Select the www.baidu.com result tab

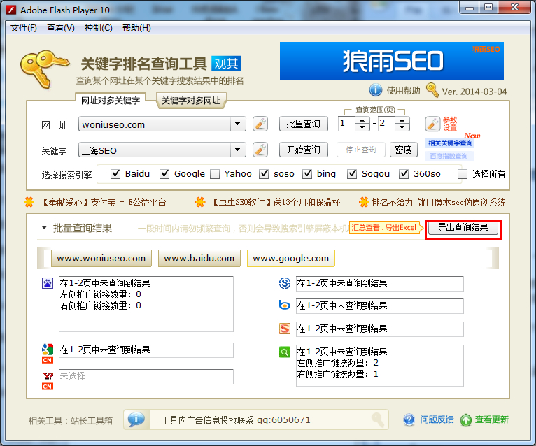[199, 258]
